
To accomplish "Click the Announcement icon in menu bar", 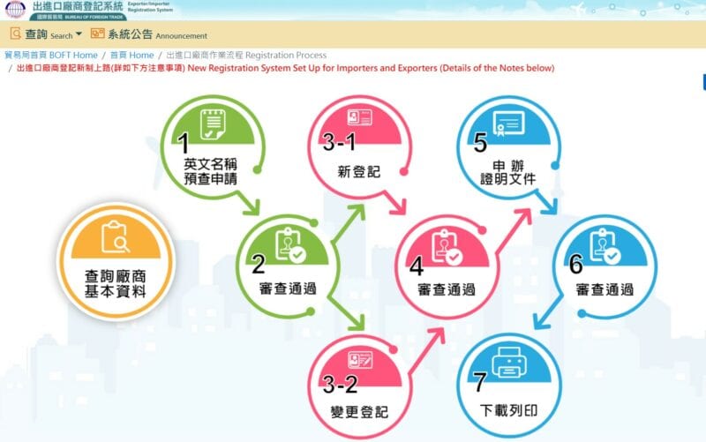I will (97, 34).
